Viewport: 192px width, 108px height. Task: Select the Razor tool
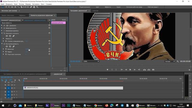click(22, 7)
